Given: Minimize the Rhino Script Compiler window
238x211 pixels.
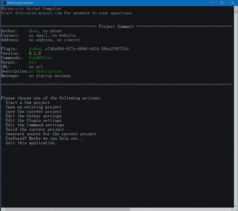Looking at the screenshot, I should (x=211, y=3).
